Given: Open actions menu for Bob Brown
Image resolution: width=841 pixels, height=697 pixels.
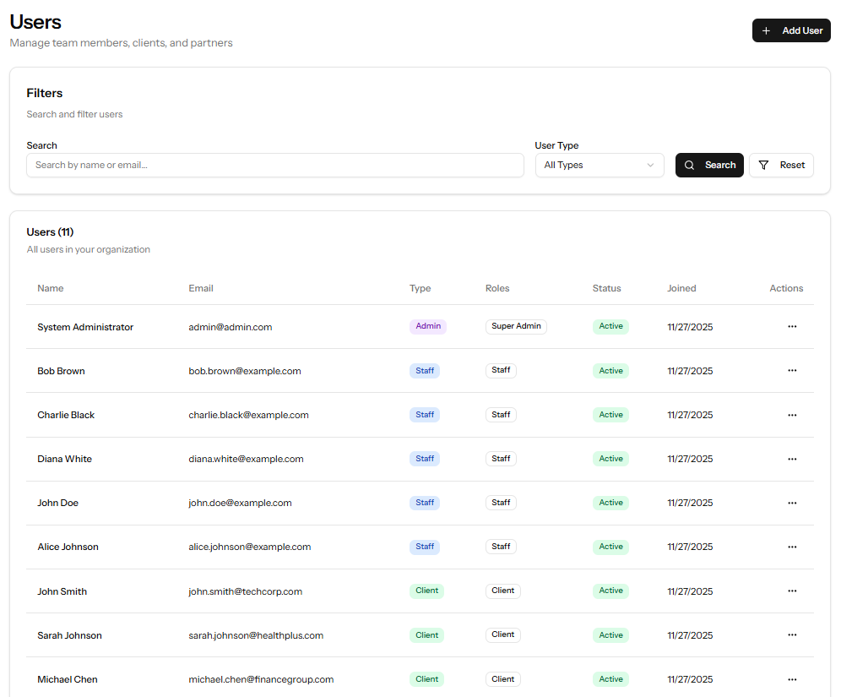Looking at the screenshot, I should (792, 370).
